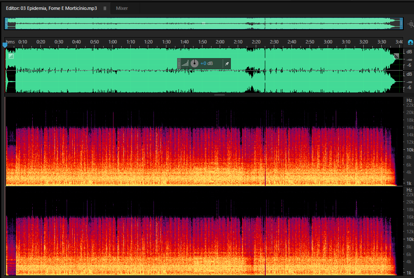Click the 2:20 mark on the time ruler
414x278 pixels.
click(x=256, y=42)
